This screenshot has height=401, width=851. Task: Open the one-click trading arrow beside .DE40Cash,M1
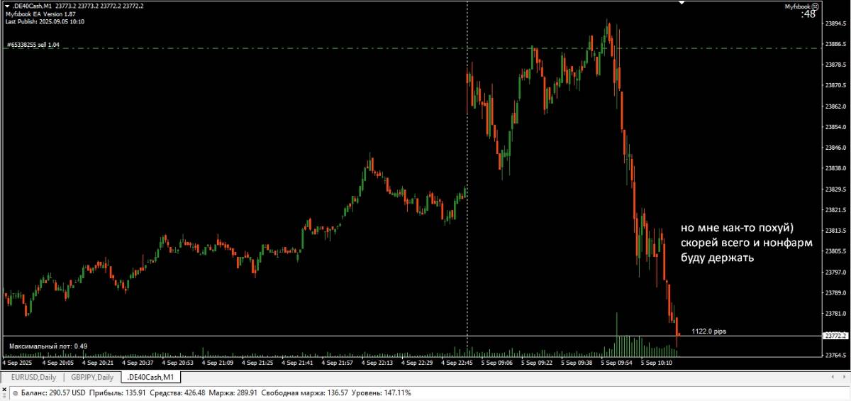[6, 6]
